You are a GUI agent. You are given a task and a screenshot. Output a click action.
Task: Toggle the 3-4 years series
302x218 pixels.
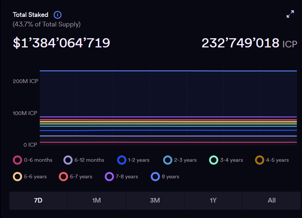226,160
